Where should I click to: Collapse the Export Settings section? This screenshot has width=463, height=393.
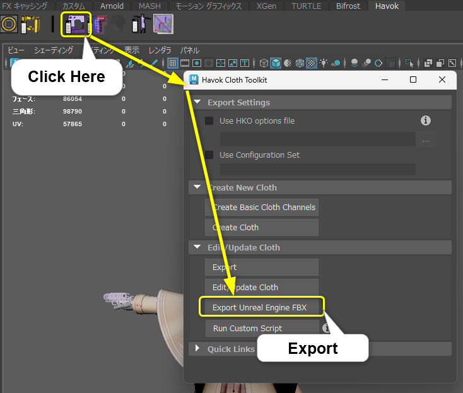click(197, 102)
